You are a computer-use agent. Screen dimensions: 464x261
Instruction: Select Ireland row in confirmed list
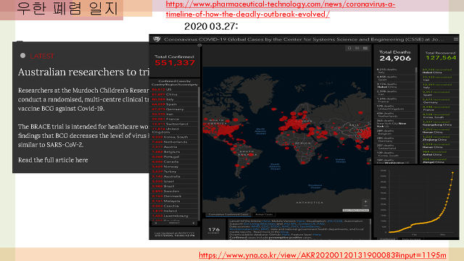pyautogui.click(x=174, y=211)
